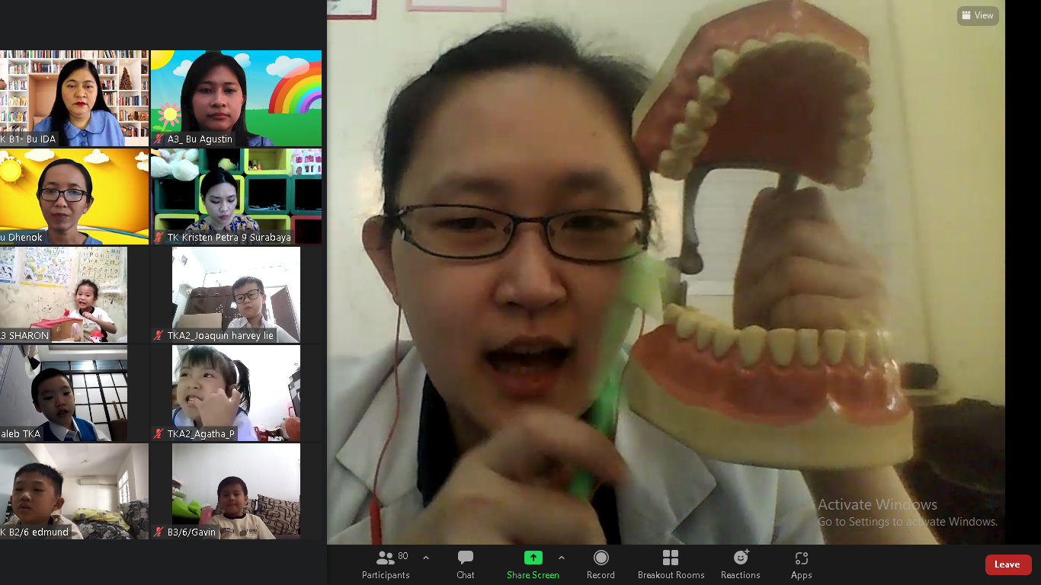Image resolution: width=1041 pixels, height=585 pixels.
Task: Expand the Share Screen options caret
Action: 562,558
